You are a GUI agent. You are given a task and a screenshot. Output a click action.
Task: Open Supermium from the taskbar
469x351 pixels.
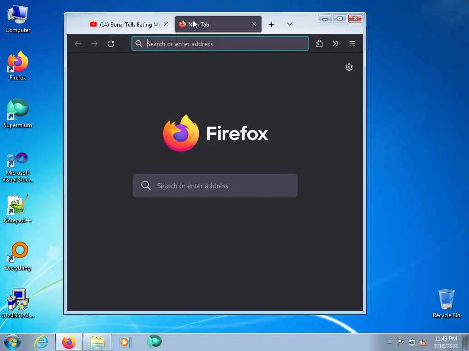[x=154, y=341]
